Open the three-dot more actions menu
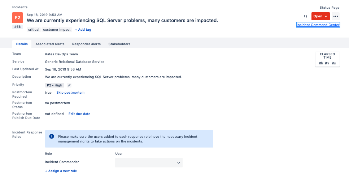 [336, 16]
